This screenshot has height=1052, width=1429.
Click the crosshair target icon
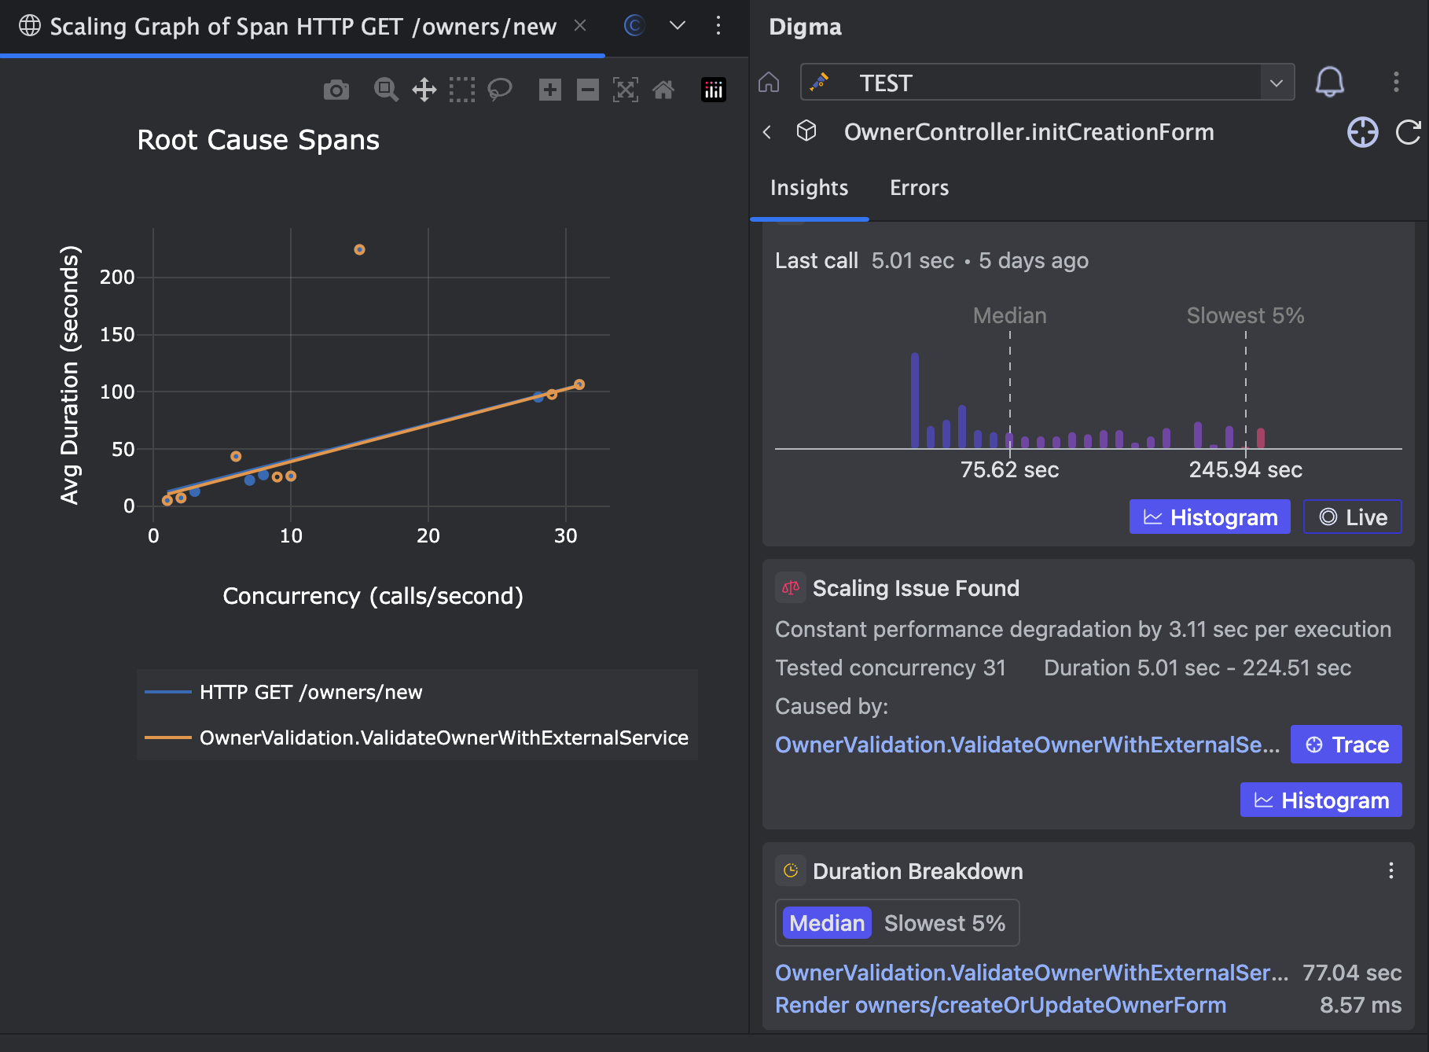tap(1363, 132)
